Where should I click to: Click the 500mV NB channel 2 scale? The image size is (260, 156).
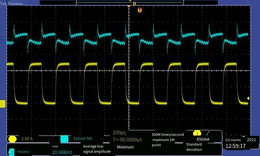click(x=83, y=139)
